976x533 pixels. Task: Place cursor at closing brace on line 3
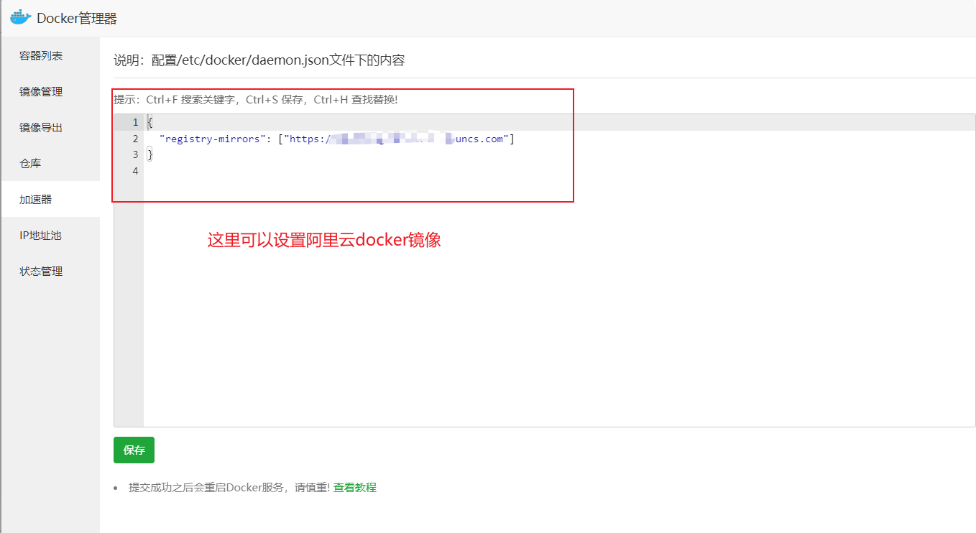point(150,154)
